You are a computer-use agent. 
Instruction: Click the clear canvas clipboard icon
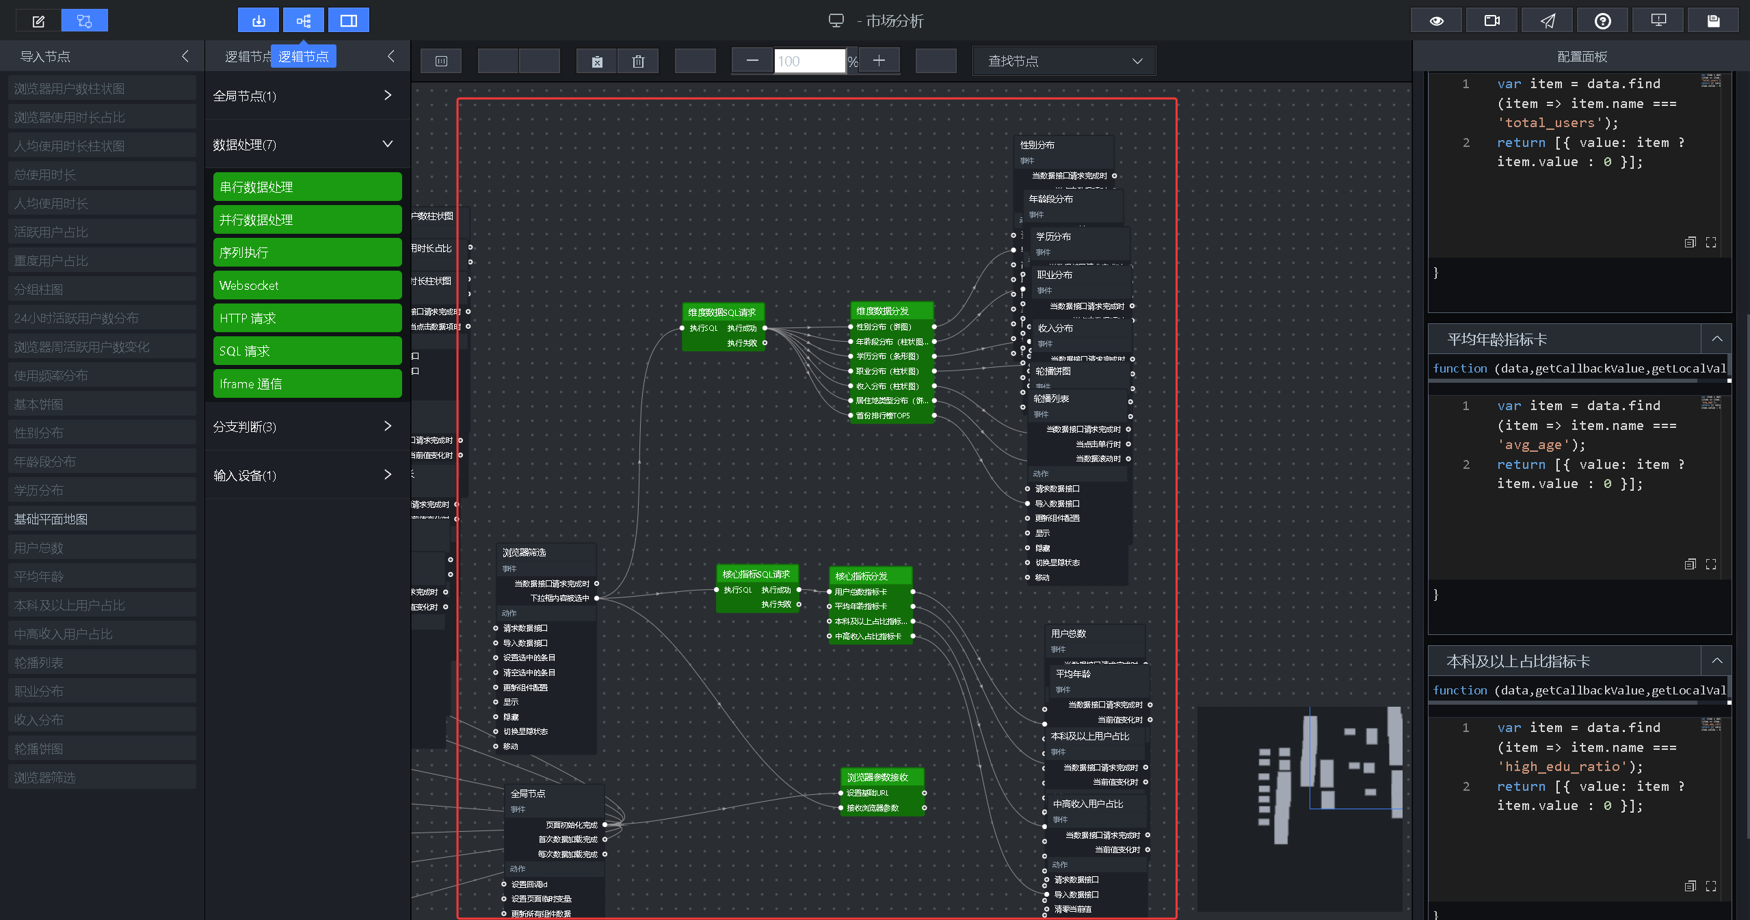(x=597, y=62)
